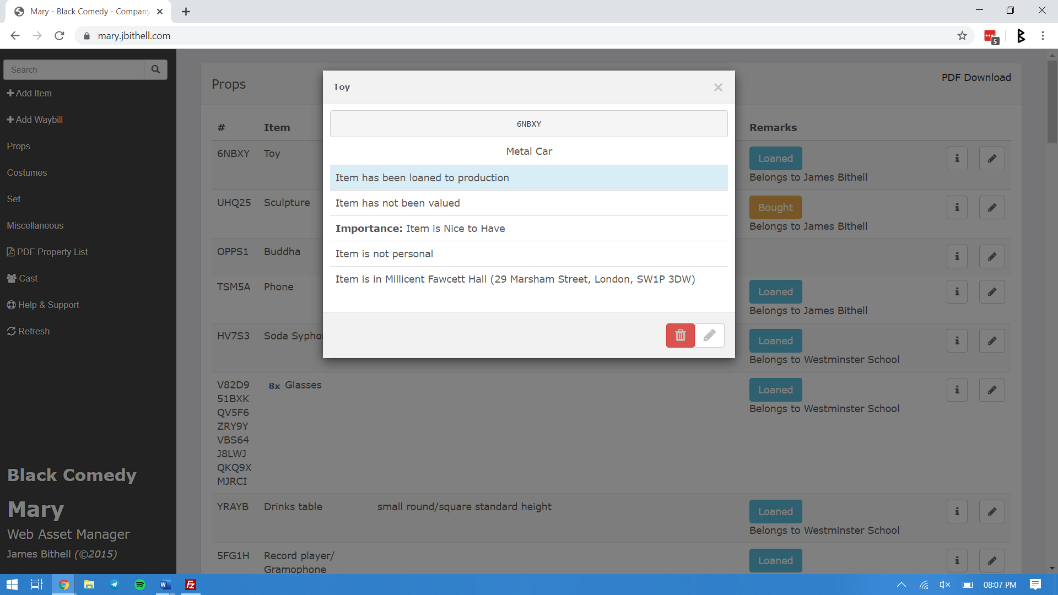Toggle Loaned status for Phone row
The width and height of the screenshot is (1058, 595).
[775, 291]
